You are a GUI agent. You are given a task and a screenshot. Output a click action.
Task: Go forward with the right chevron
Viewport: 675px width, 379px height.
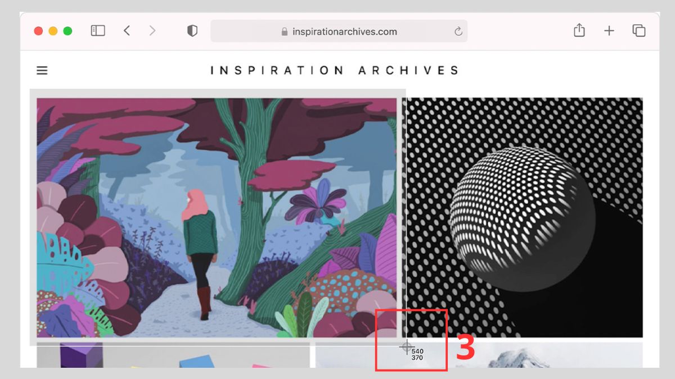152,31
